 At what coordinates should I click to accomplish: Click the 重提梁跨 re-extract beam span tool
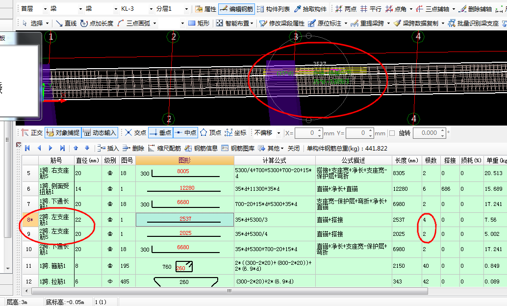[x=367, y=23]
